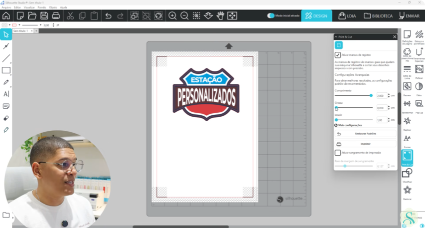
Task: Select the Note tool
Action: (6, 106)
